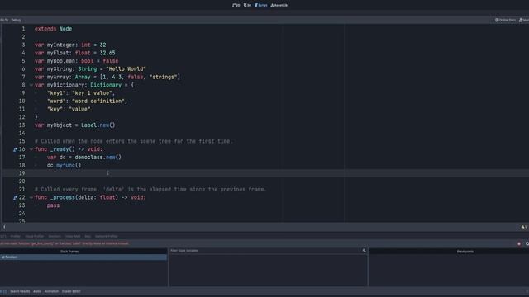
Task: Click the 'var myBoolean: bool = false' line
Action: pos(76,61)
